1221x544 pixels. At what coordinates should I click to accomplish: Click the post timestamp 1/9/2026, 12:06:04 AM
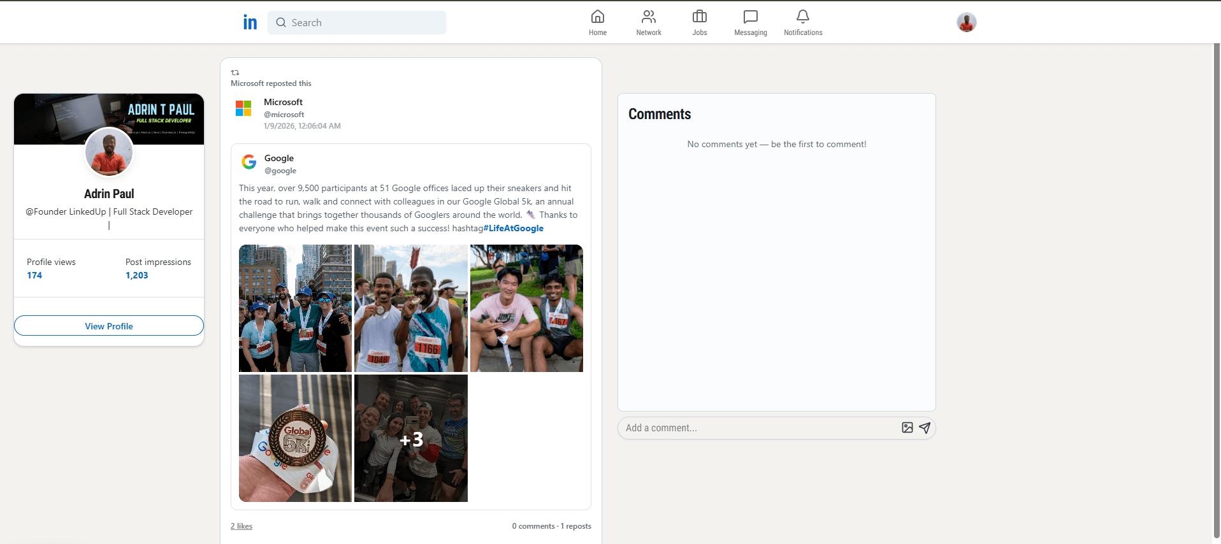pyautogui.click(x=302, y=126)
